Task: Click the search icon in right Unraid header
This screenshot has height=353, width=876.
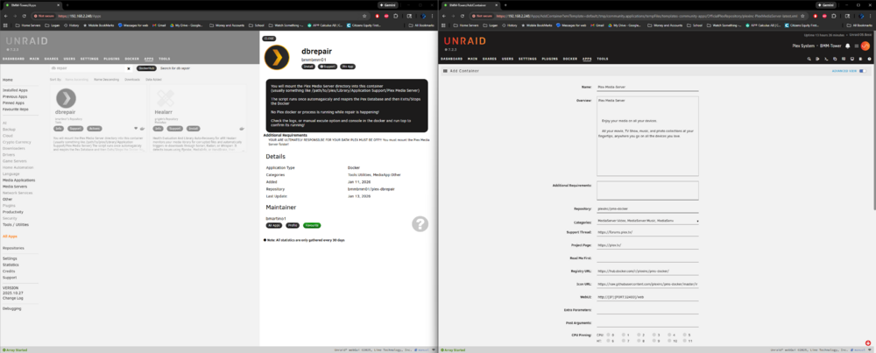Action: pyautogui.click(x=809, y=59)
